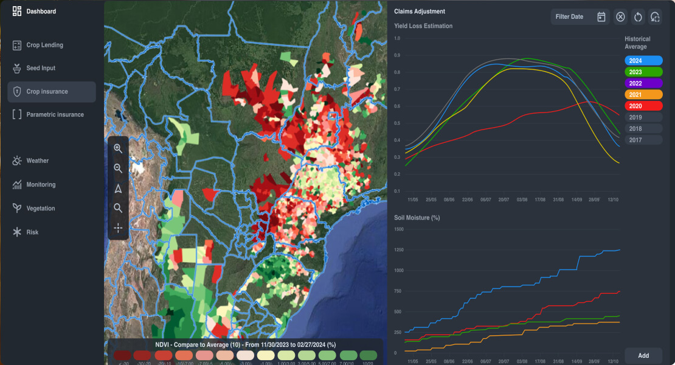Image resolution: width=675 pixels, height=365 pixels.
Task: Enable the 2018 Historical Average series
Action: pyautogui.click(x=643, y=128)
